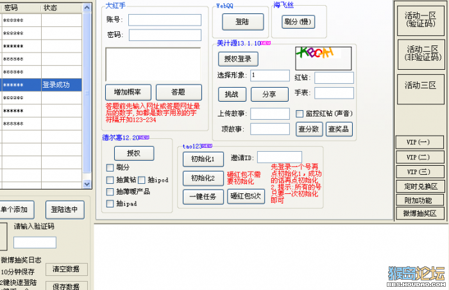
Task: Open the 微博抽奖区 tab
Action: click(420, 213)
